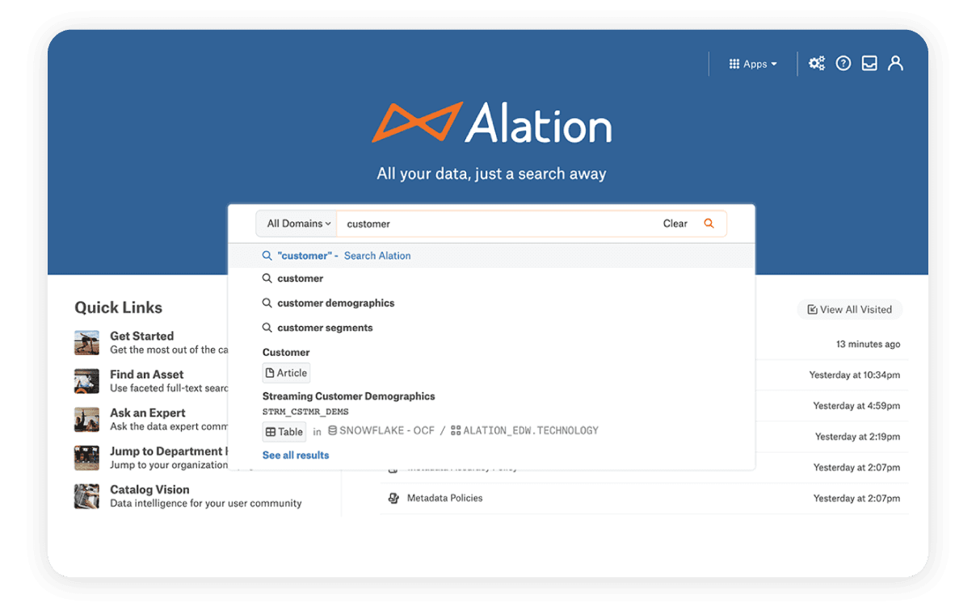Click the View All Visited button
Viewport: 976px width, 607px height.
tap(849, 309)
